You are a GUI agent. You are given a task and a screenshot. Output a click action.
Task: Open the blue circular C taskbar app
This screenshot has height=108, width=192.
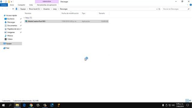point(52,105)
